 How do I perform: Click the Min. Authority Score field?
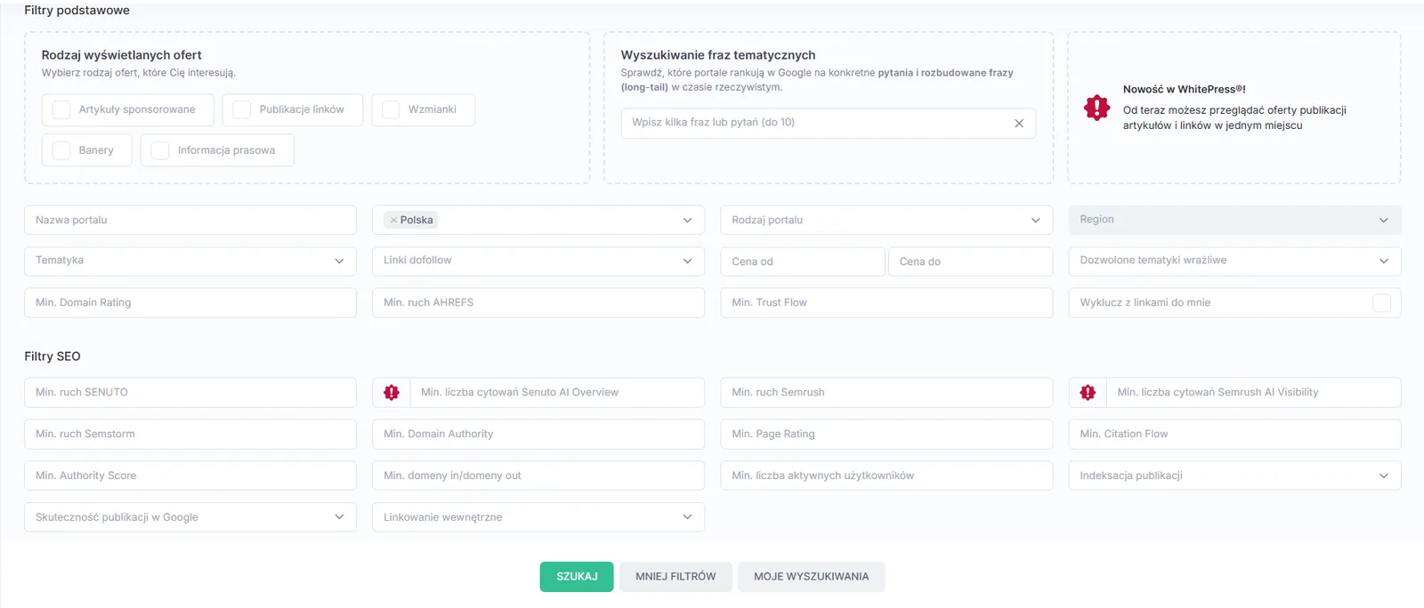pyautogui.click(x=190, y=476)
